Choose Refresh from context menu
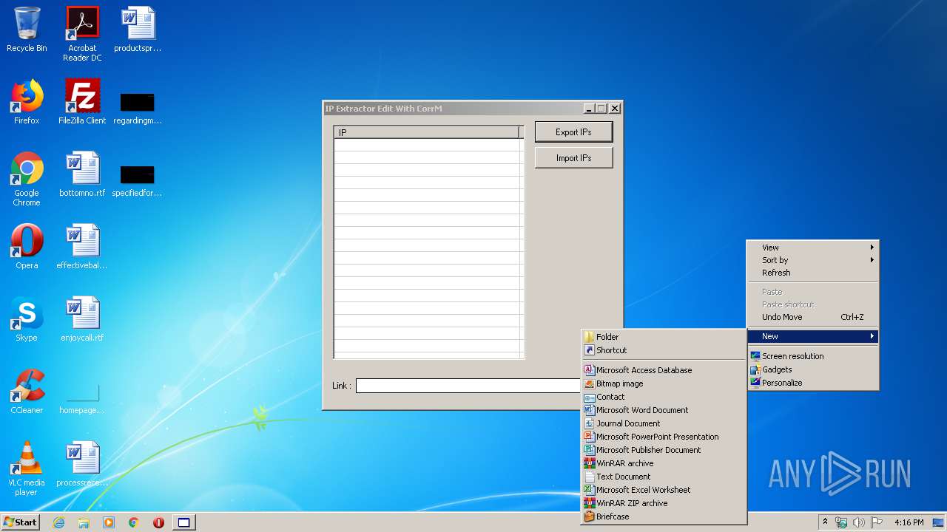 [x=812, y=273]
